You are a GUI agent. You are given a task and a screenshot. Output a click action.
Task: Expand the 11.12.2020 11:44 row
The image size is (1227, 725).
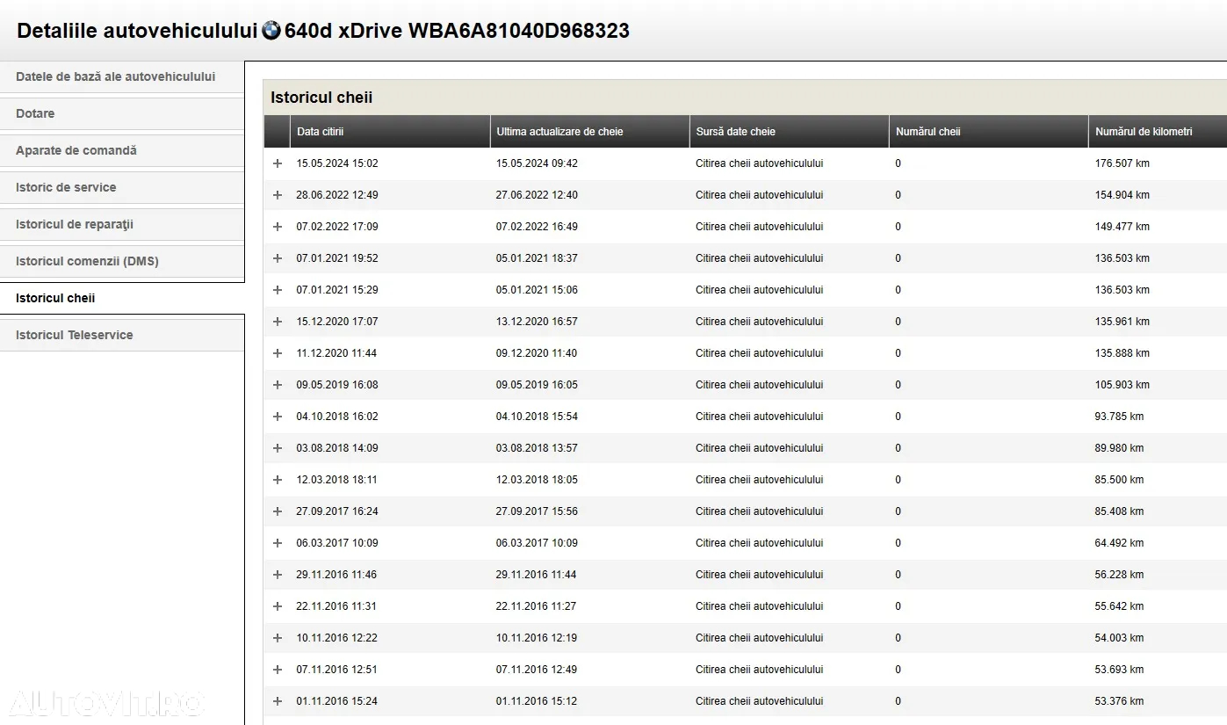coord(278,353)
